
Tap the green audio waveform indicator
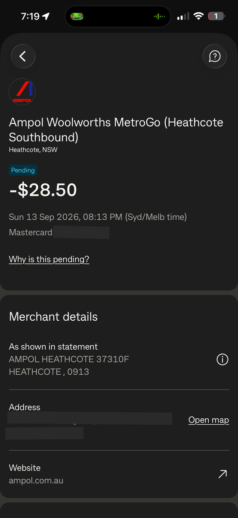[x=159, y=16]
